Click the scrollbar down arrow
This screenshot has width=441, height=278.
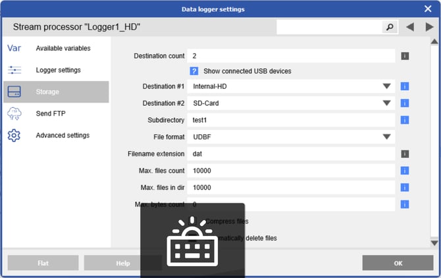(434, 243)
